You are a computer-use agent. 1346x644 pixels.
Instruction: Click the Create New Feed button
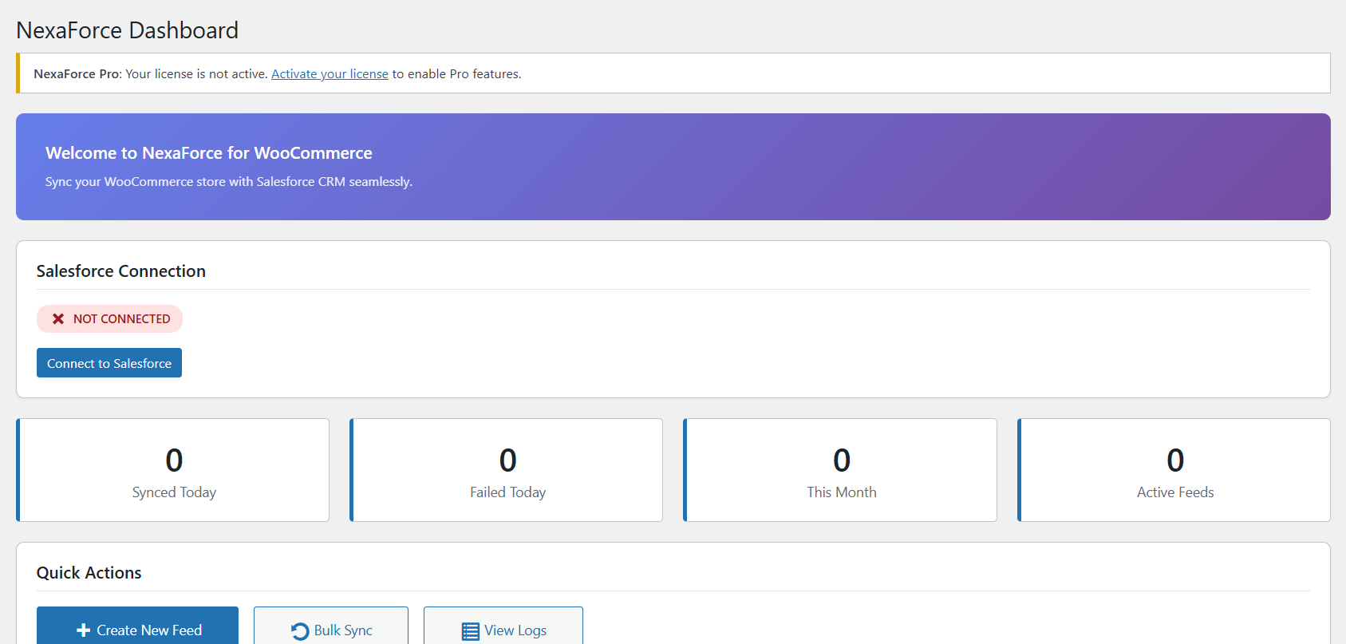[x=137, y=626]
